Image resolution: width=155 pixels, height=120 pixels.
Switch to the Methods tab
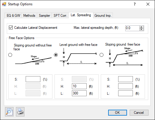(29, 16)
